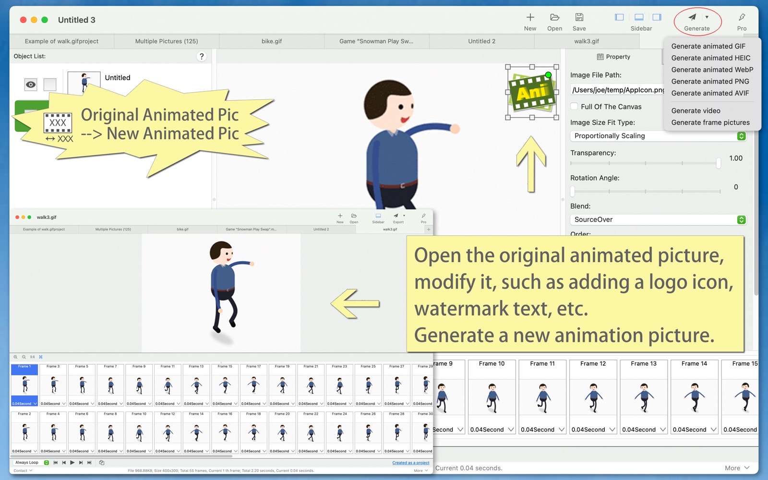Toggle the right sidebar panel icon

[657, 17]
